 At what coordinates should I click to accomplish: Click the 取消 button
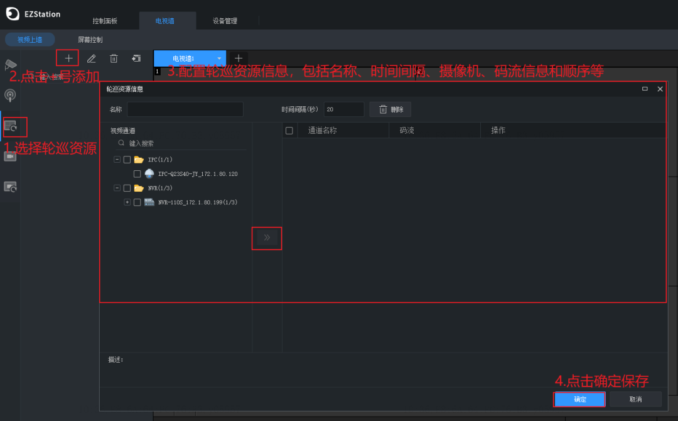point(635,400)
